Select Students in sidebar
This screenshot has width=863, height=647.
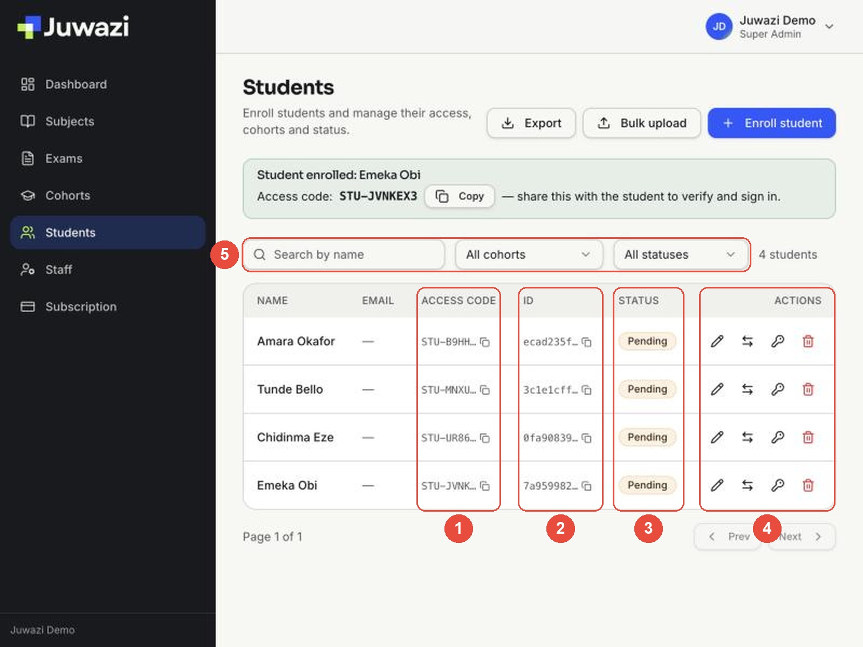[x=108, y=232]
